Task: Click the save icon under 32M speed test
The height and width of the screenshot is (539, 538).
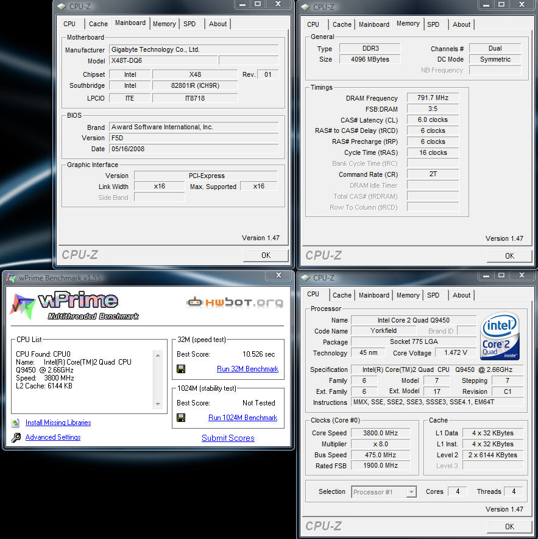Action: (x=181, y=369)
